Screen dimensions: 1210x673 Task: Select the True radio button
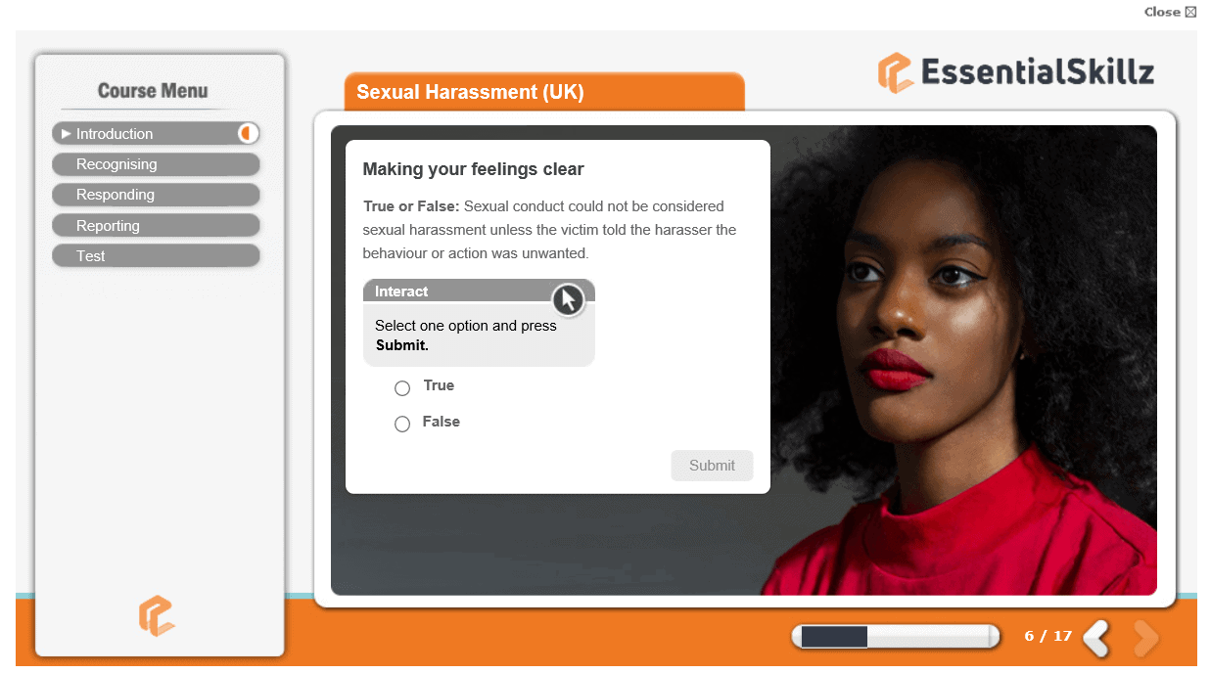coord(402,388)
